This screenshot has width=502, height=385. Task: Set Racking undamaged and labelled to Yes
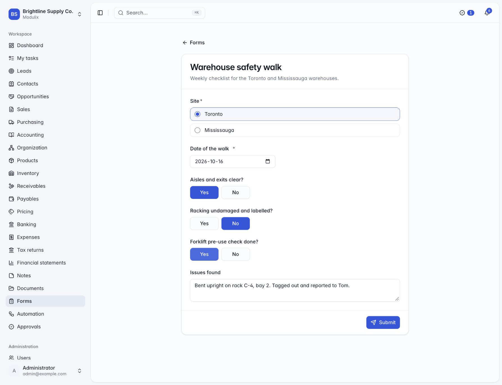204,224
